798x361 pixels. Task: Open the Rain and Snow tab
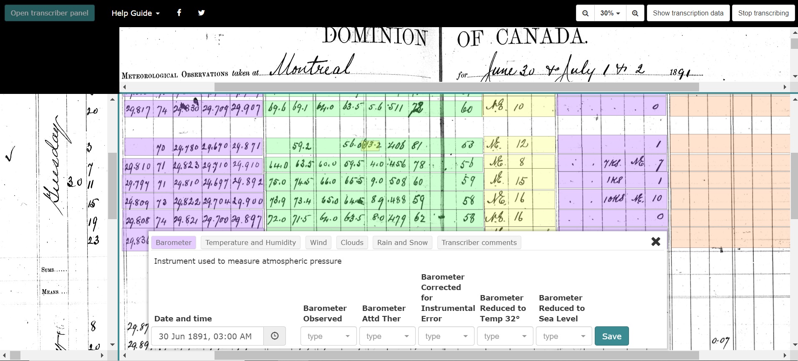tap(402, 242)
